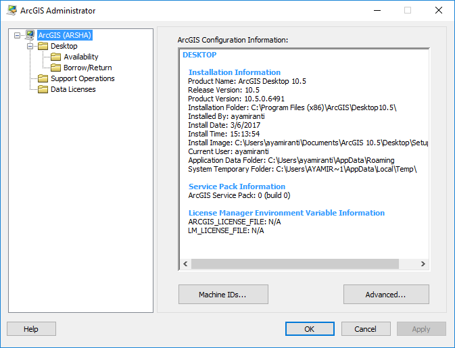This screenshot has width=455, height=348.
Task: Open Help for ArcGIS Administrator
Action: pyautogui.click(x=31, y=329)
